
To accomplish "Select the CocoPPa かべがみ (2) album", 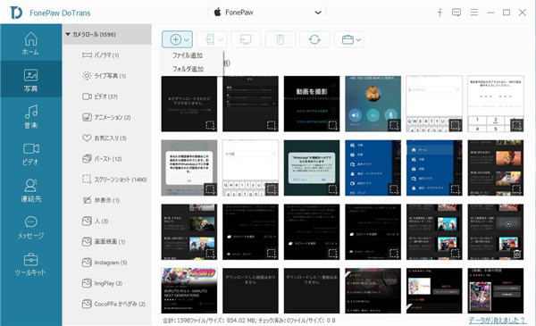I will pyautogui.click(x=107, y=304).
